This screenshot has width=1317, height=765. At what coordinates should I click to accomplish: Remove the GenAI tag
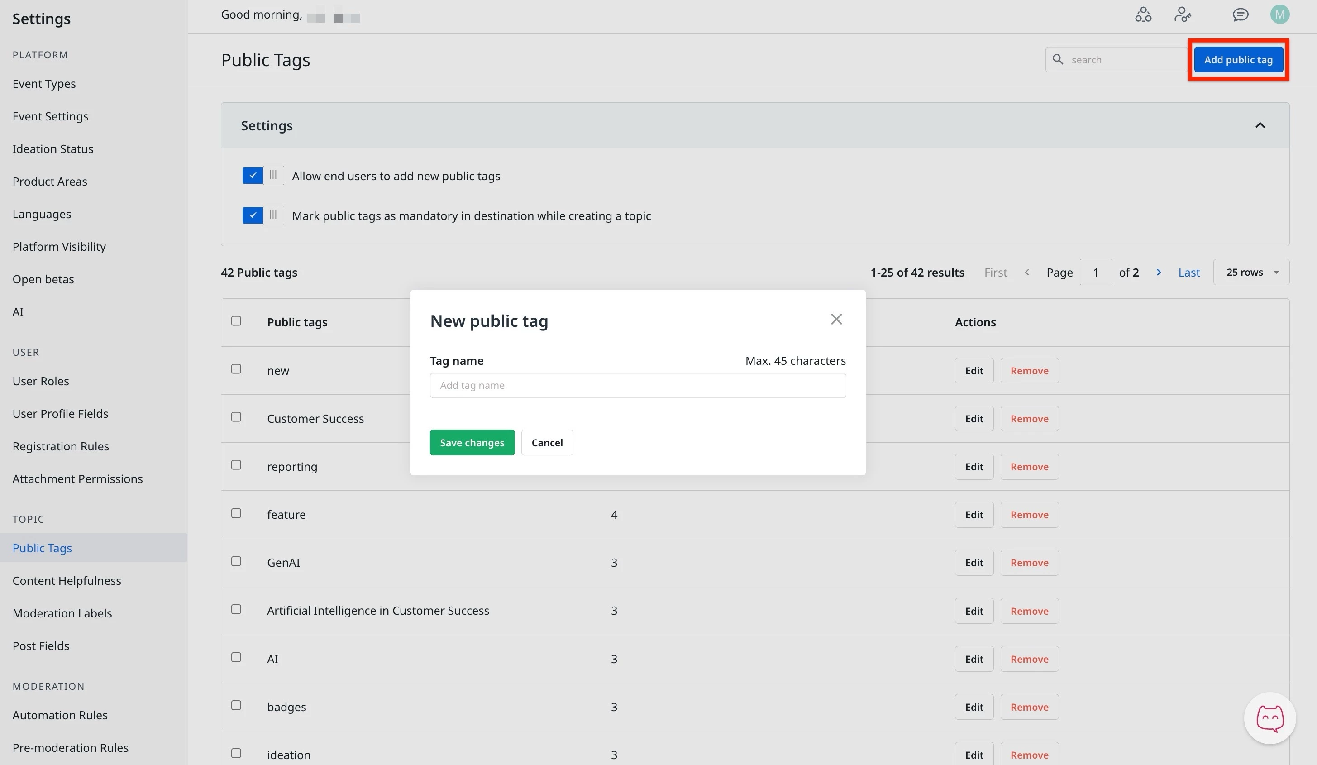click(x=1029, y=563)
